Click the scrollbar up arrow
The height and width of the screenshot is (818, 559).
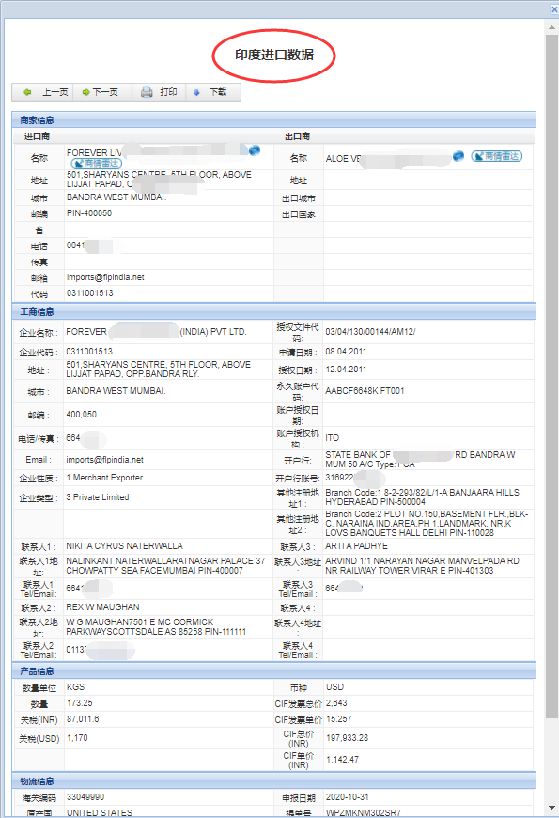click(551, 26)
